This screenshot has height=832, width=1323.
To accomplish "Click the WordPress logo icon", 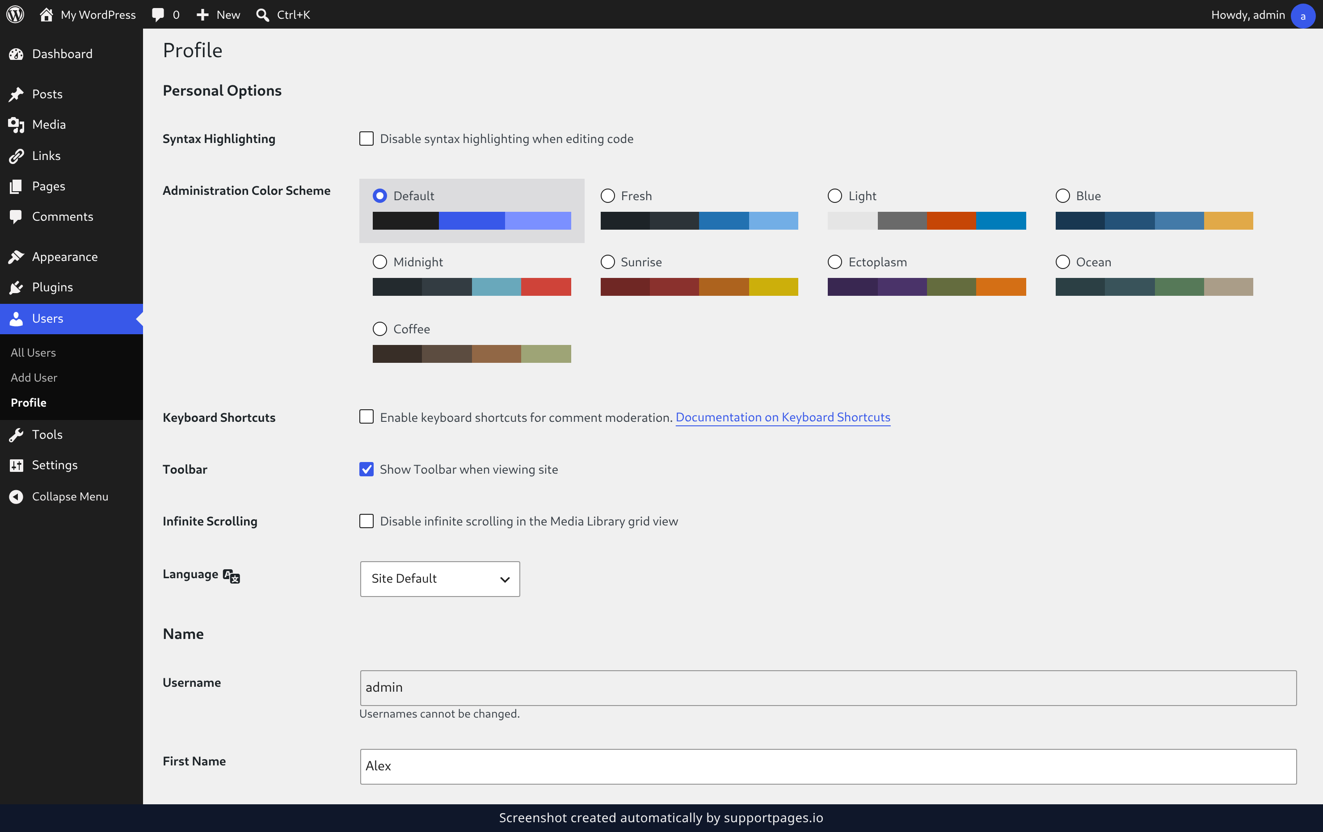I will [15, 14].
